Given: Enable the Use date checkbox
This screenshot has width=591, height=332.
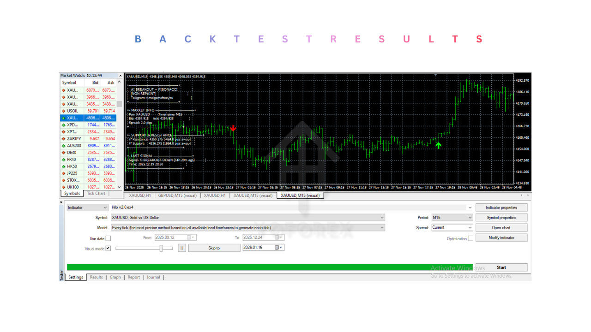Looking at the screenshot, I should pyautogui.click(x=108, y=238).
